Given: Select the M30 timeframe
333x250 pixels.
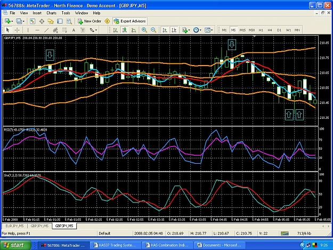Looking at the screenshot, I should click(251, 30).
